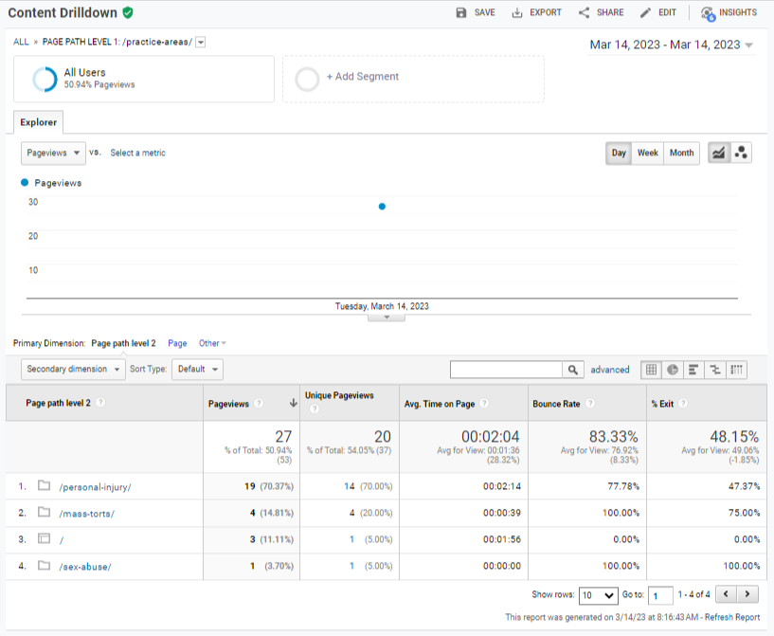Switch to the Percentage pie chart view
This screenshot has height=636, width=774.
(x=673, y=370)
